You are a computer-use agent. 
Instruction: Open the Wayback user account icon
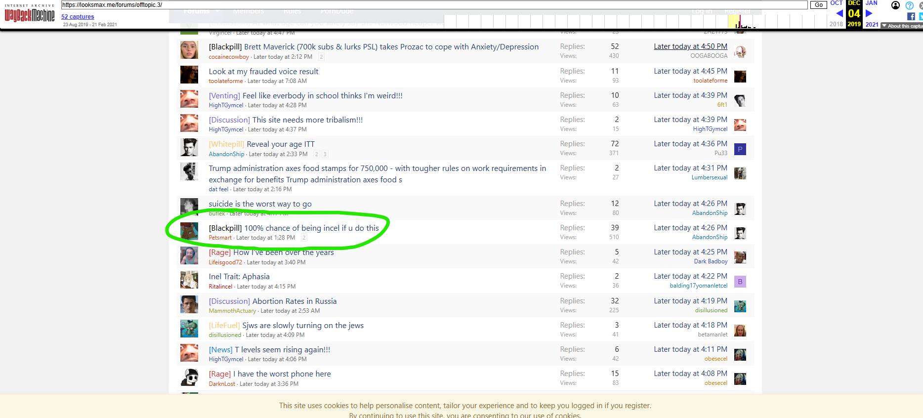[895, 5]
